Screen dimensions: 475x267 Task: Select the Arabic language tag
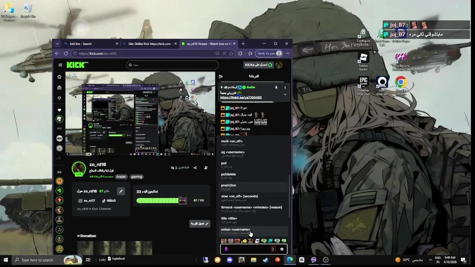(x=121, y=177)
